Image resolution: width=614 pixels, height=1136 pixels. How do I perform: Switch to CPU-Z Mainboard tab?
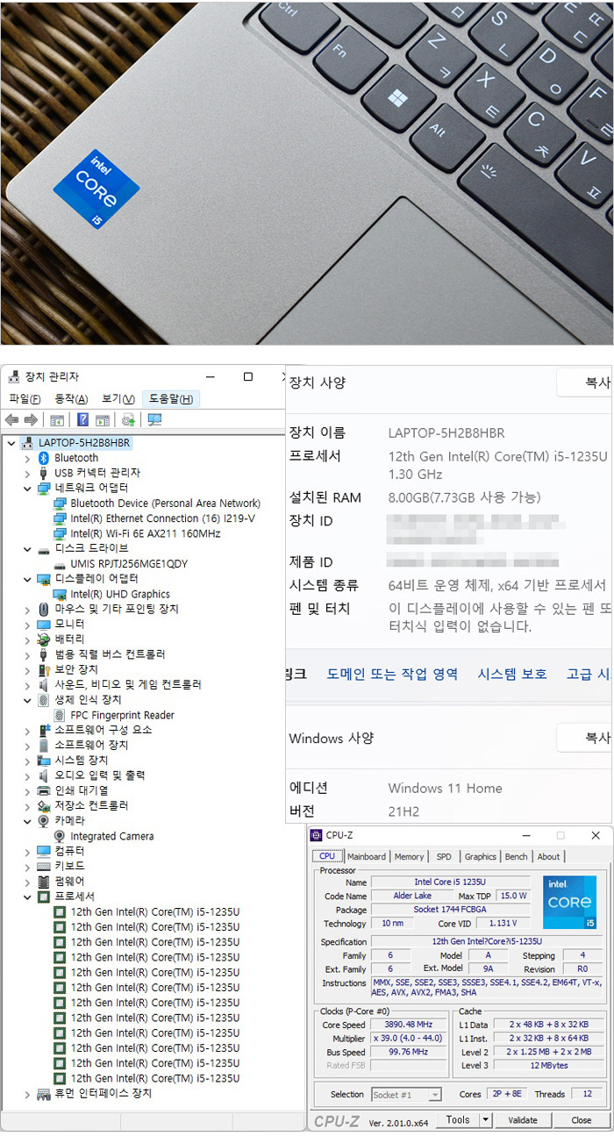click(x=366, y=856)
